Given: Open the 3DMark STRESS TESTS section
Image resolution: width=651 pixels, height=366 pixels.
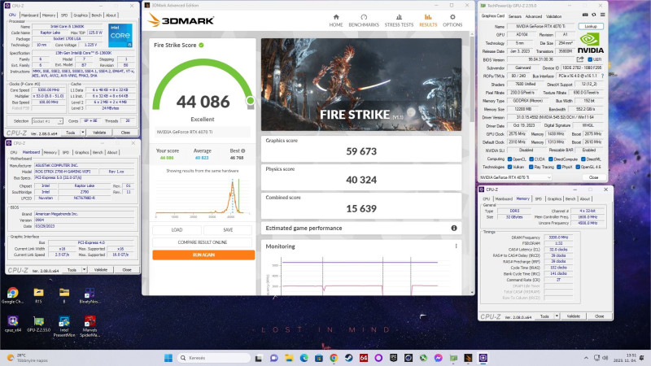Looking at the screenshot, I should pyautogui.click(x=399, y=20).
